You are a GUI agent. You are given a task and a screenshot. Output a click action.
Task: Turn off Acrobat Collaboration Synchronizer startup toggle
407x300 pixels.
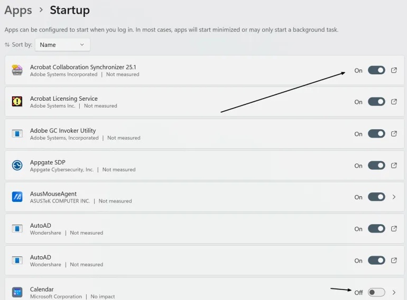click(376, 70)
